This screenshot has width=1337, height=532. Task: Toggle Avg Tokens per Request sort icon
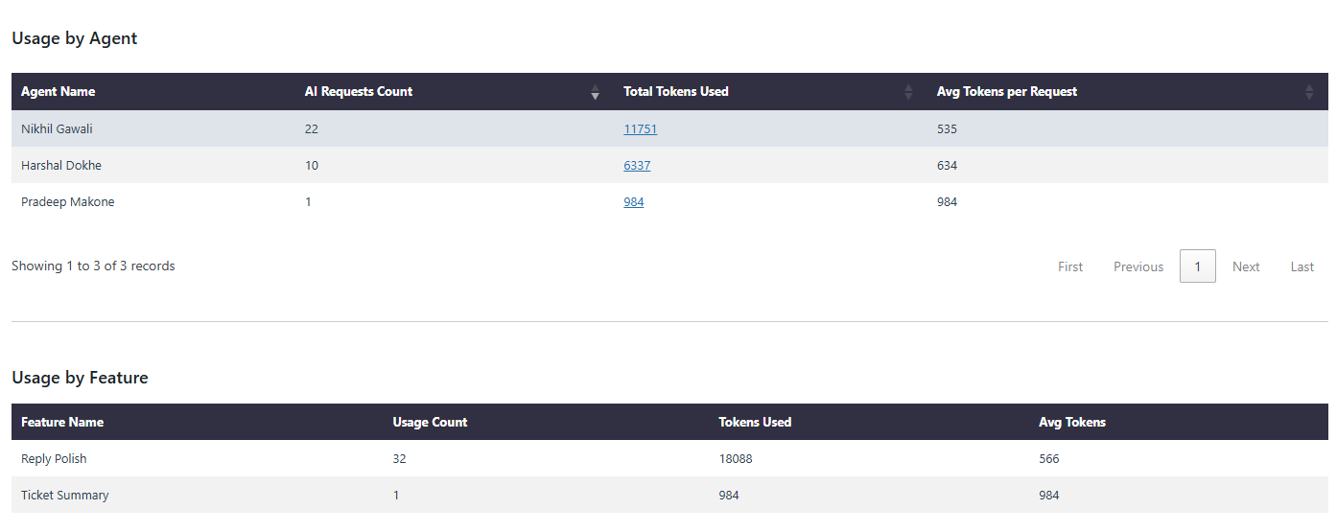point(1309,92)
